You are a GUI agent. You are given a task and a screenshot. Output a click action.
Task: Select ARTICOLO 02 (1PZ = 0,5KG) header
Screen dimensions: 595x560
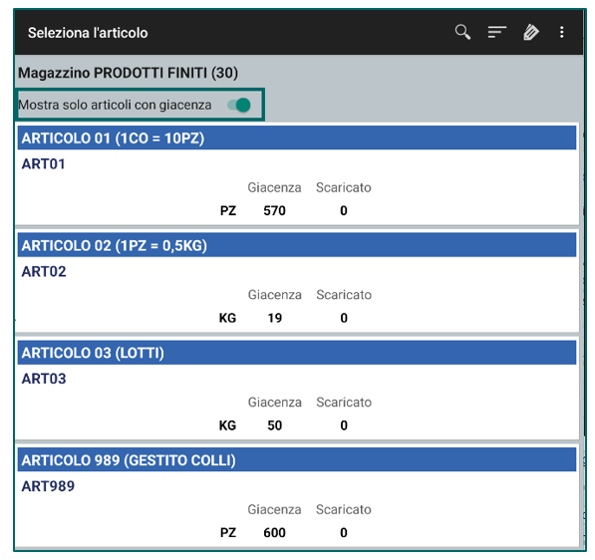click(297, 245)
